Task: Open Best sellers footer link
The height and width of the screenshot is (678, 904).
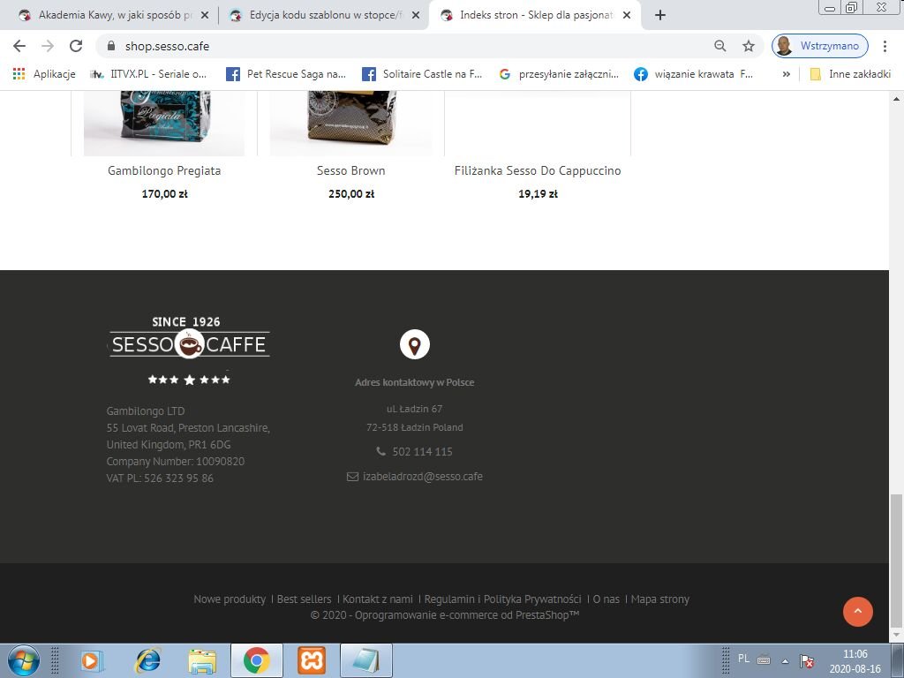Action: [x=305, y=599]
